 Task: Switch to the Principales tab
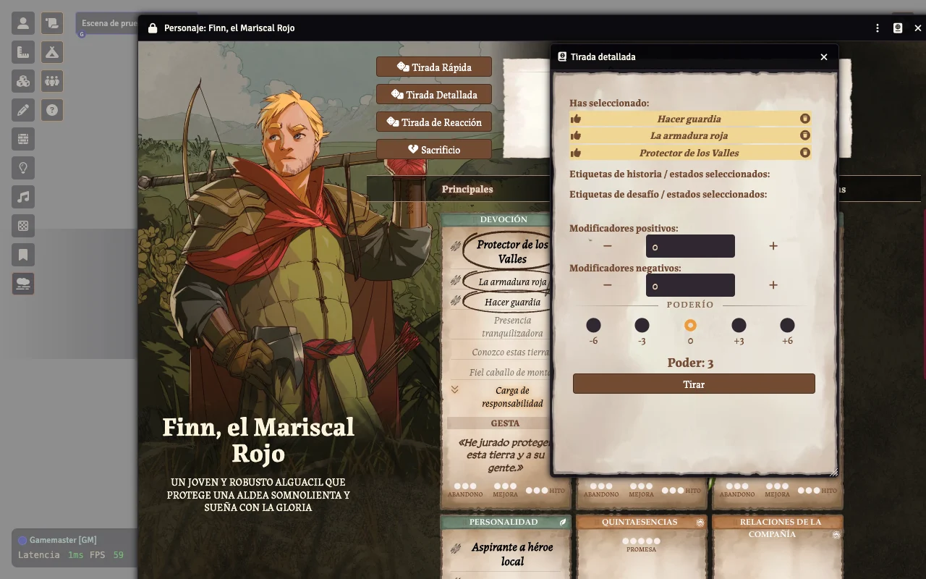(467, 189)
